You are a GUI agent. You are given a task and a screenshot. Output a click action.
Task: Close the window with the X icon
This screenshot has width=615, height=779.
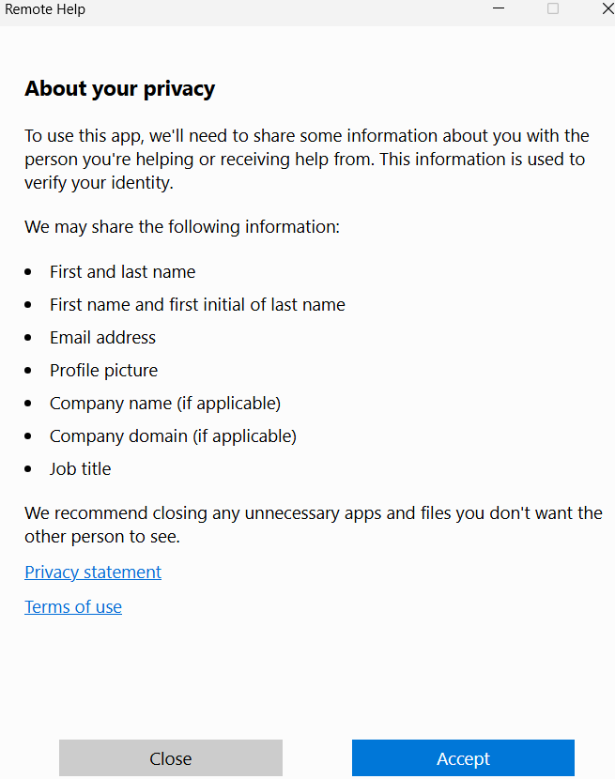tap(607, 8)
